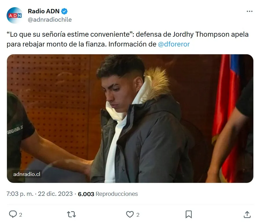This screenshot has height=223, width=260.
Task: Click the like count number 2
Action: pyautogui.click(x=138, y=215)
